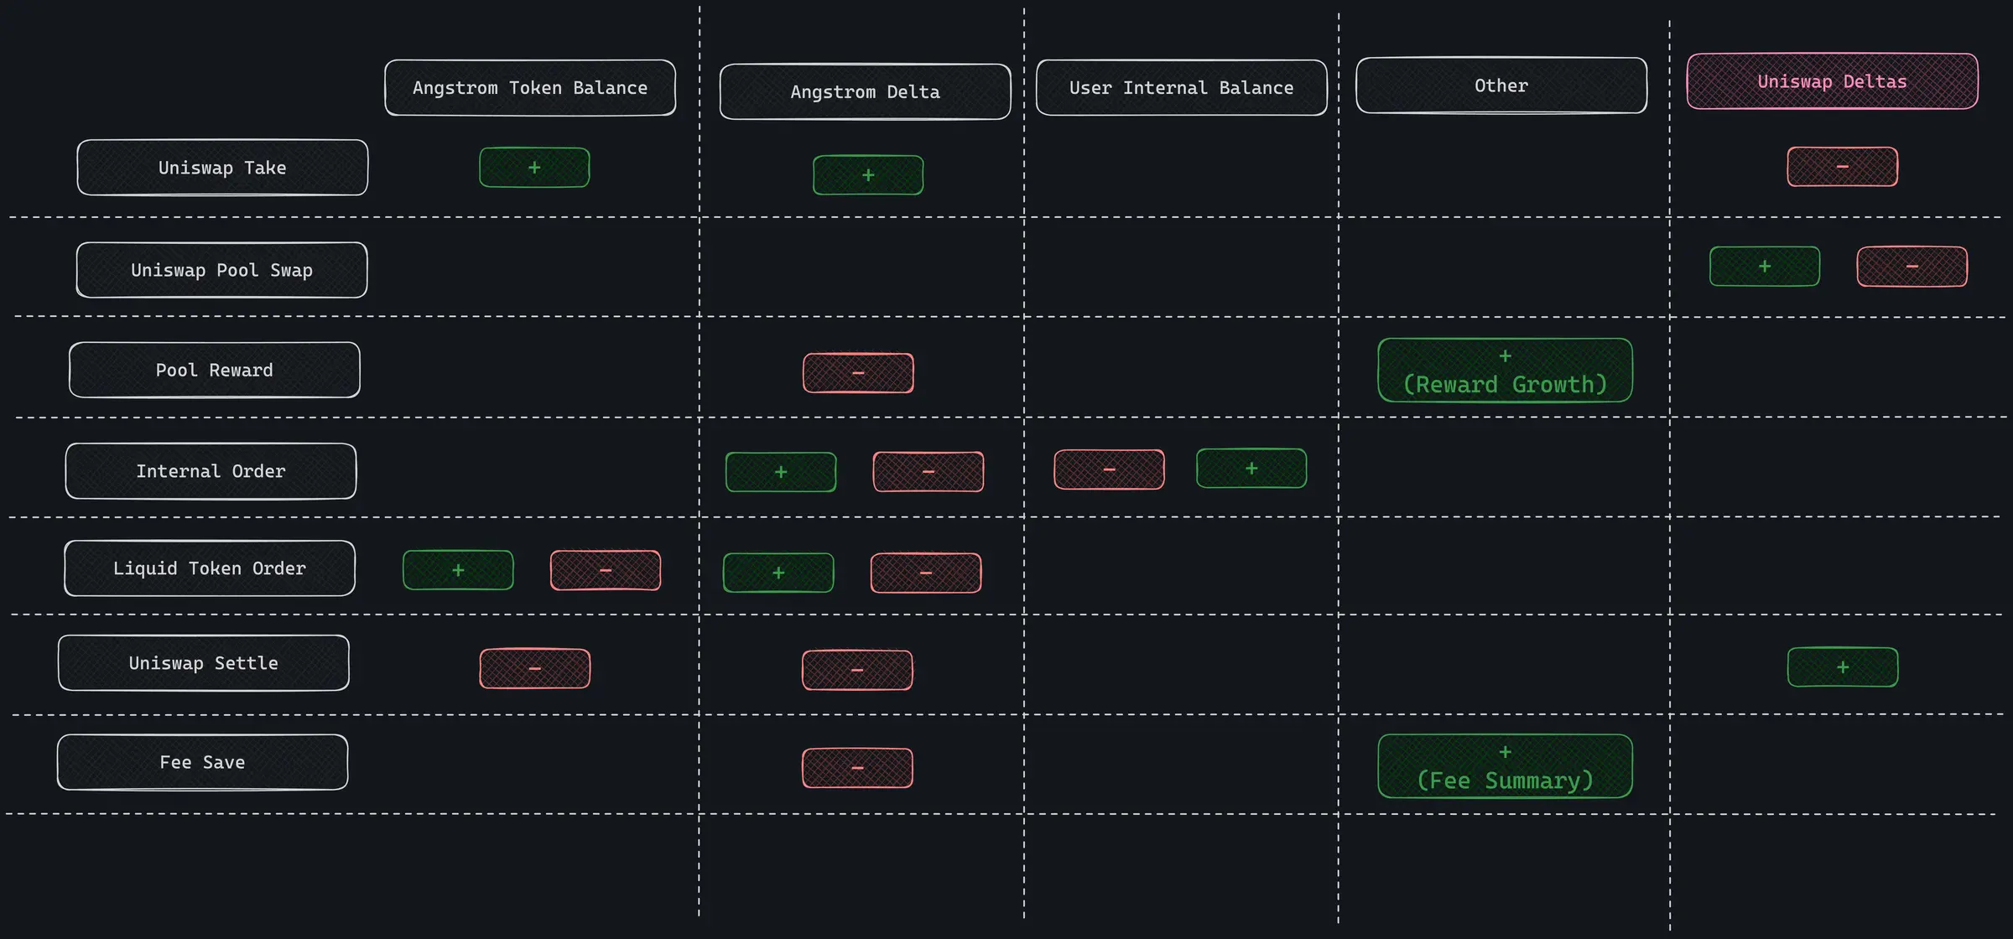Click the pink Uniswap Deltas header
The image size is (2013, 939).
[1832, 81]
